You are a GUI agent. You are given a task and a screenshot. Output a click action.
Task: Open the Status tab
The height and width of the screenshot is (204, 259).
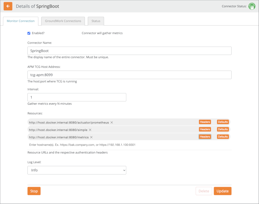pos(96,21)
